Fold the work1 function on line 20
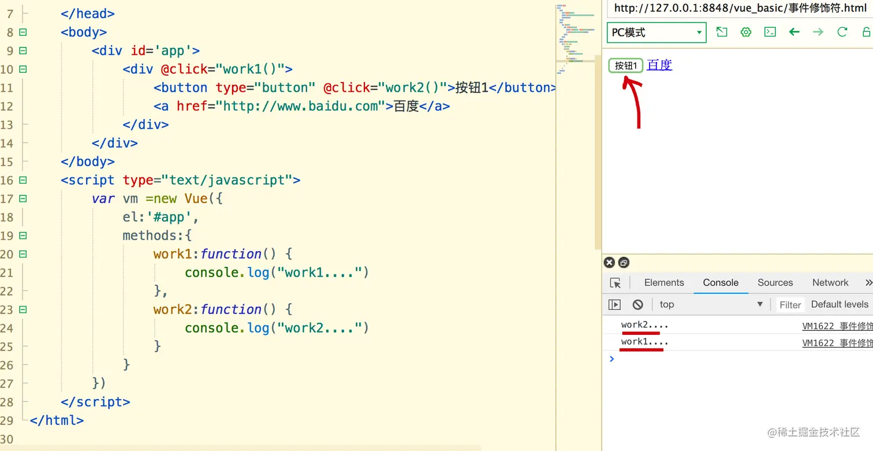 [23, 254]
